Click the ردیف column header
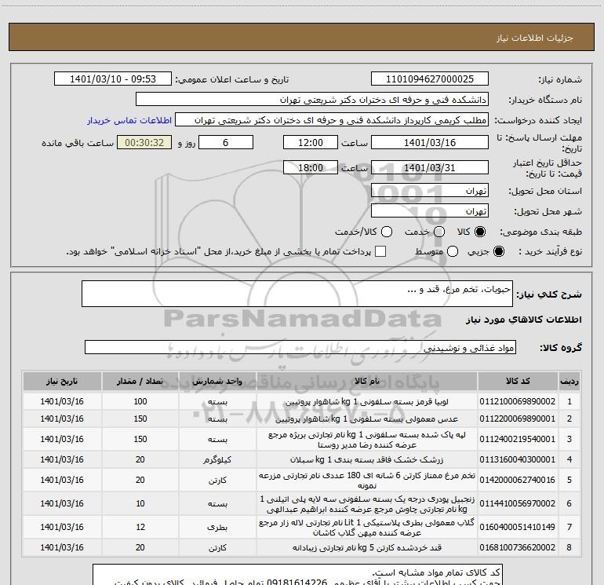604x585 pixels. pos(569,382)
